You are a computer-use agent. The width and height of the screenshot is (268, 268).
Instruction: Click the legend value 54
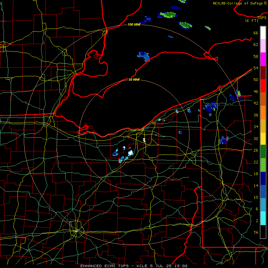(x=256, y=68)
